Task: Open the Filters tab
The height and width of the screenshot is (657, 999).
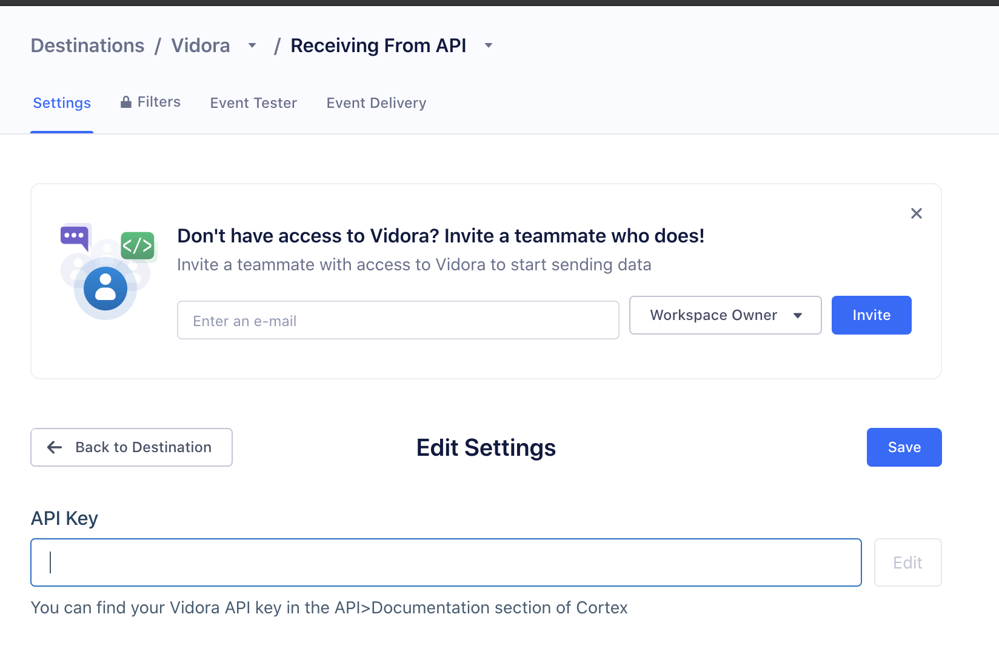Action: [x=151, y=102]
